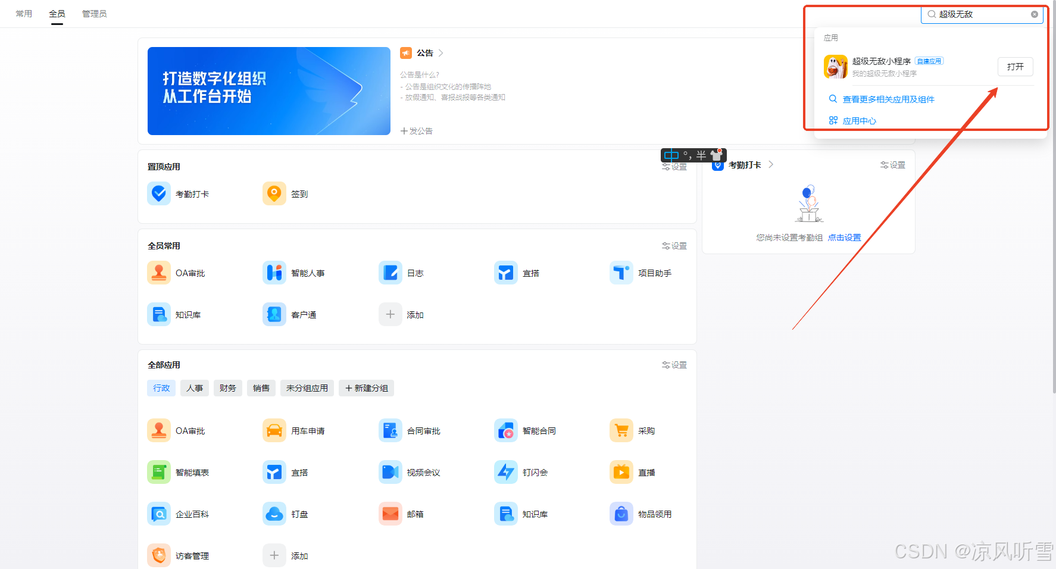Open 超级无敌小程序 search result icon

(x=836, y=67)
